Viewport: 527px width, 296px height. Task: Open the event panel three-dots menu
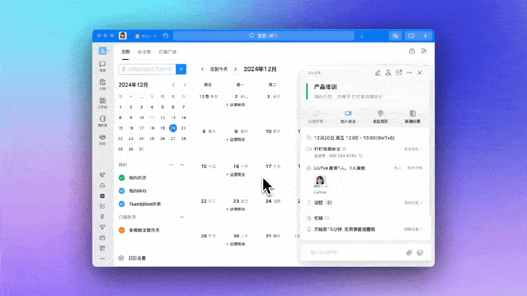[409, 73]
